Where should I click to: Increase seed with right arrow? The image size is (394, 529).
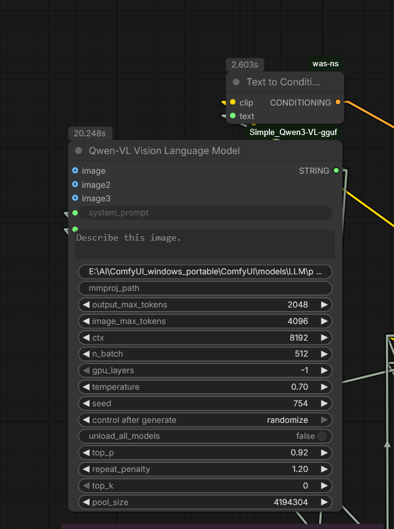[324, 403]
